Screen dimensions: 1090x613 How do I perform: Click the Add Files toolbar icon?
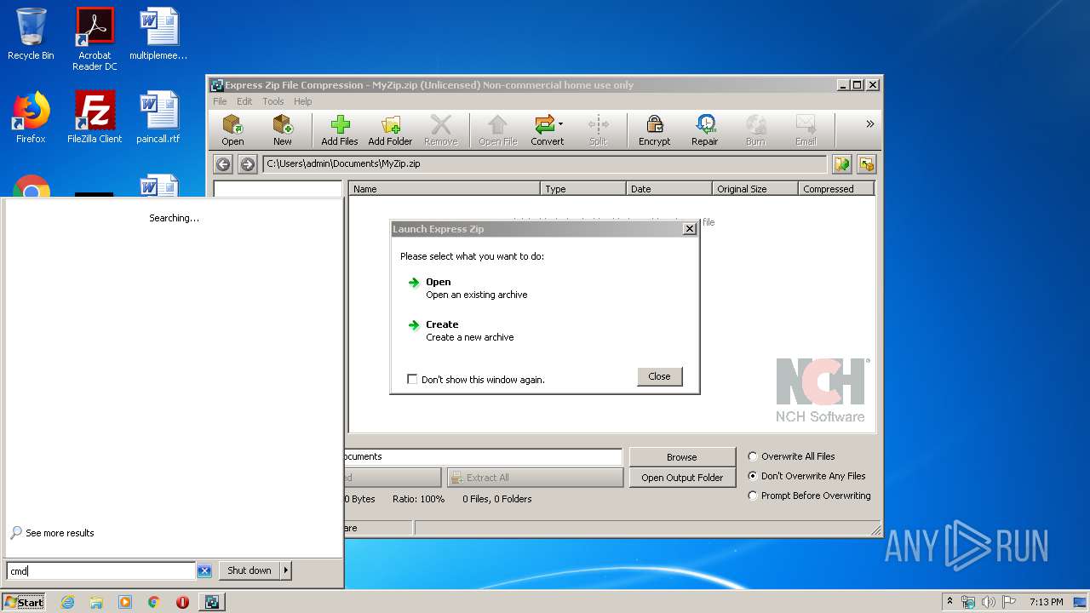pos(340,130)
